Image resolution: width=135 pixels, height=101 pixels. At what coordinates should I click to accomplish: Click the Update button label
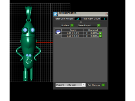click(x=65, y=25)
